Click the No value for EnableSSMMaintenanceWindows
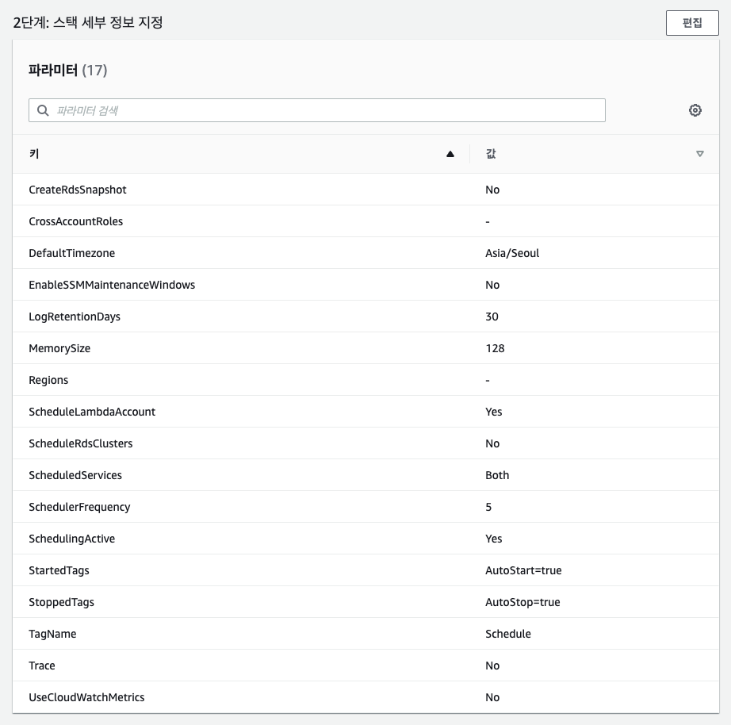Image resolution: width=731 pixels, height=725 pixels. [x=492, y=285]
